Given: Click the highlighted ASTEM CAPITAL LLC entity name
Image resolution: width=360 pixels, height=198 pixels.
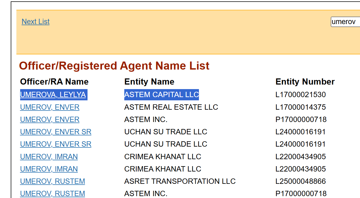Looking at the screenshot, I should (161, 95).
